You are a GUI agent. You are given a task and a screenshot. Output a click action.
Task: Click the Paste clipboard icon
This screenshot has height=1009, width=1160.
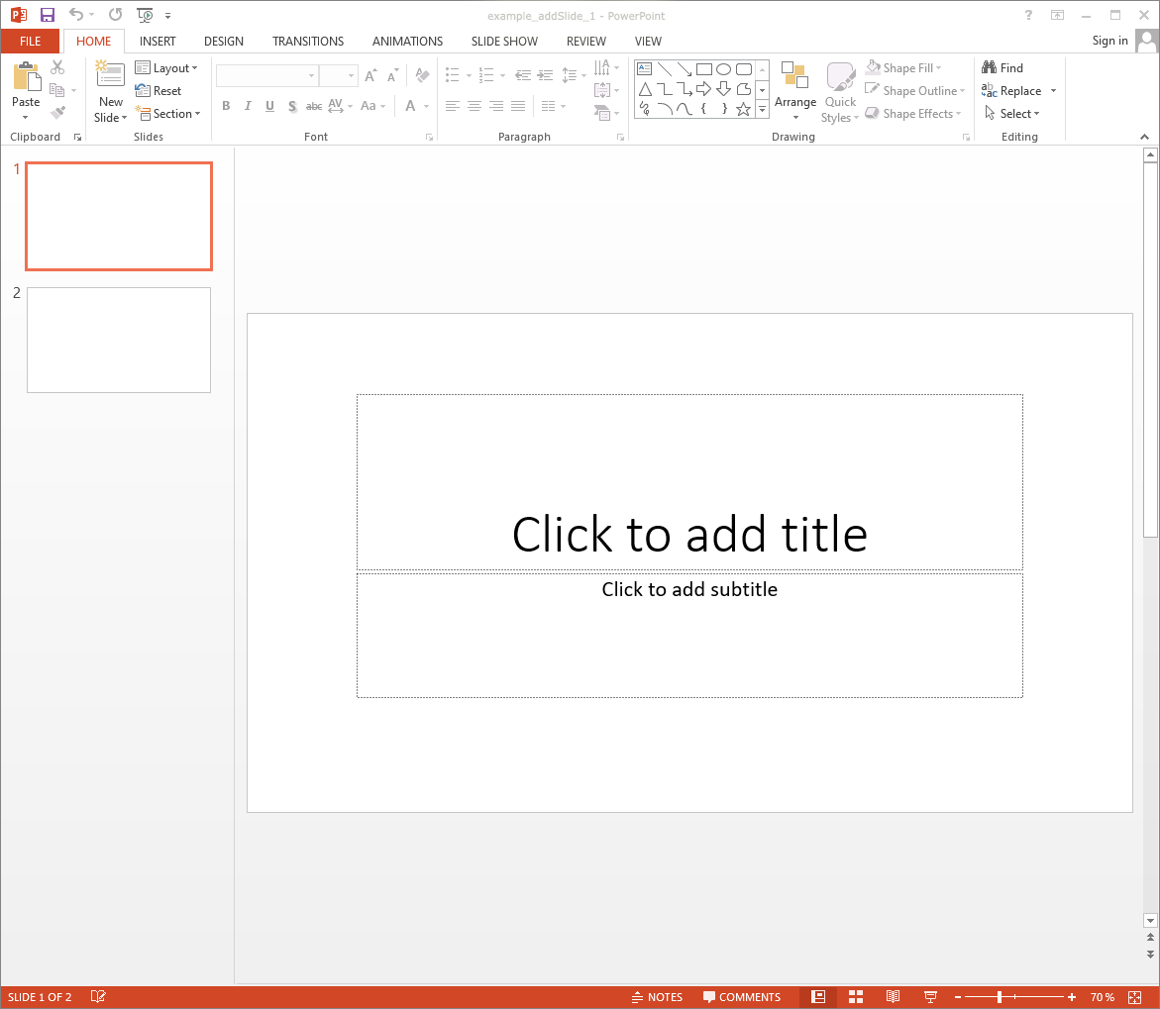pyautogui.click(x=26, y=77)
